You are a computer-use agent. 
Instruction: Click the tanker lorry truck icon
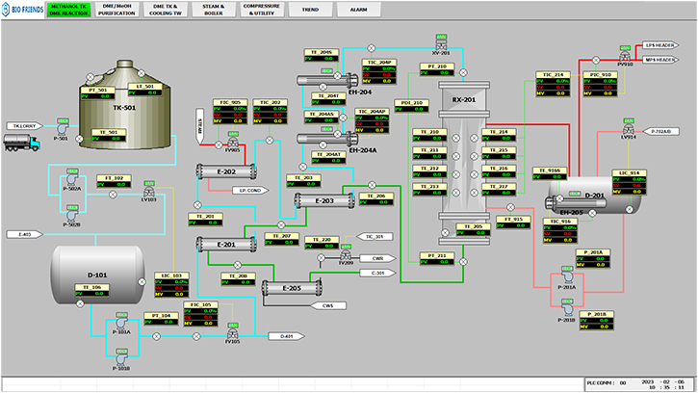21,143
